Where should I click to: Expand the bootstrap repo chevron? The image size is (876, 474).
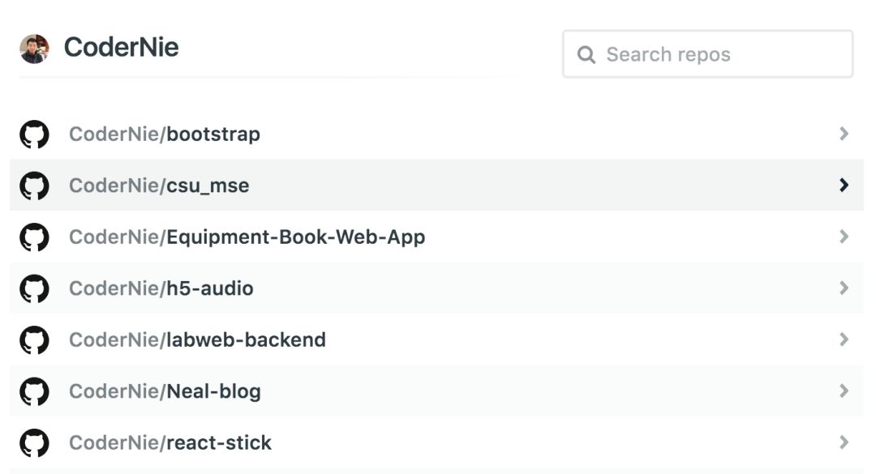[844, 134]
